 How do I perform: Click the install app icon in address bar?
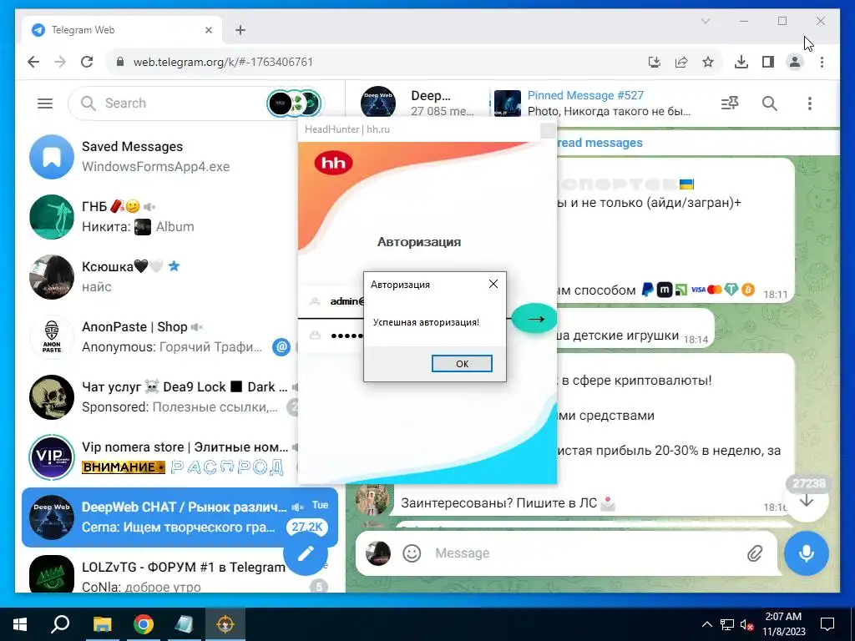(655, 62)
